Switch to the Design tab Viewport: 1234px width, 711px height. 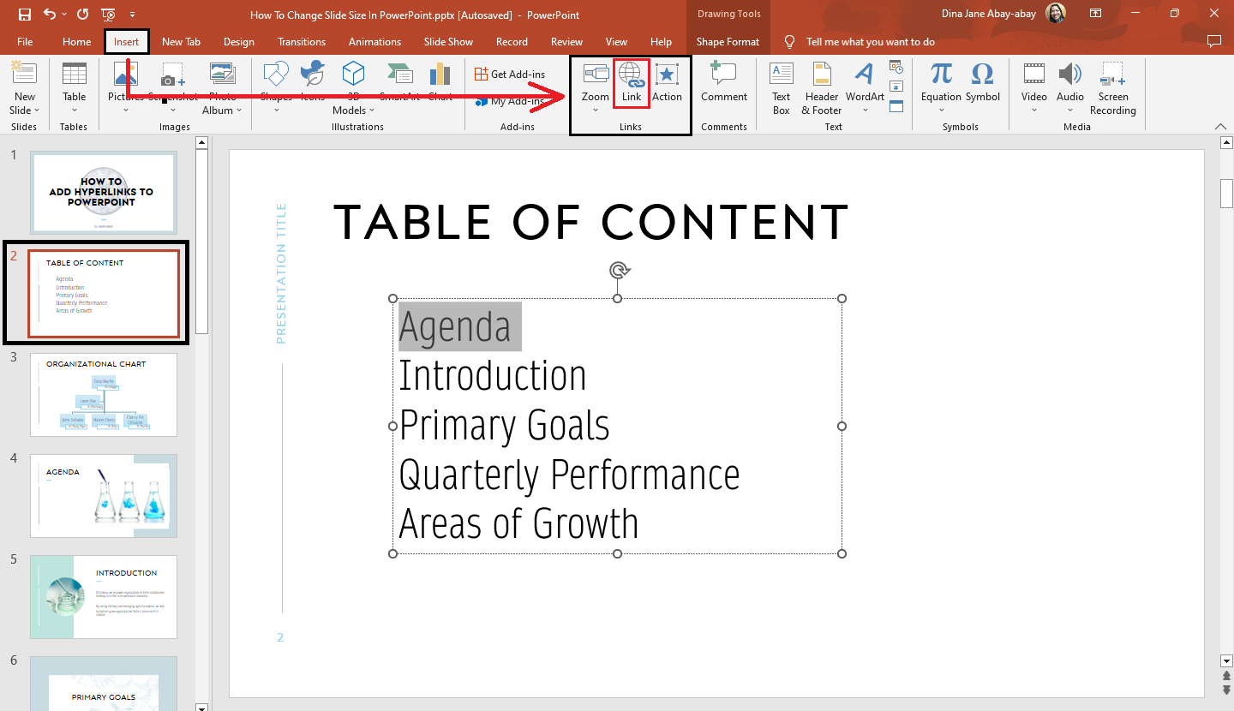click(x=238, y=41)
